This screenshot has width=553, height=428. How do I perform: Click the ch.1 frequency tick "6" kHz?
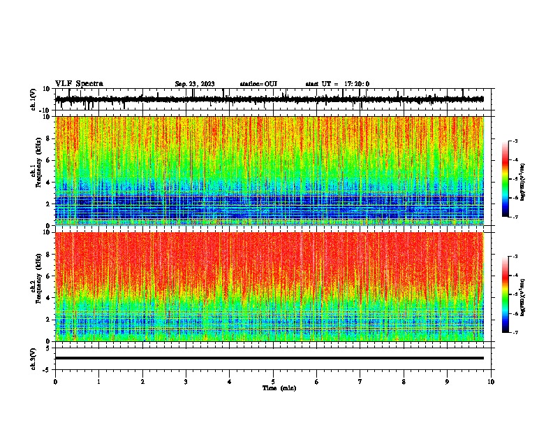pos(49,160)
